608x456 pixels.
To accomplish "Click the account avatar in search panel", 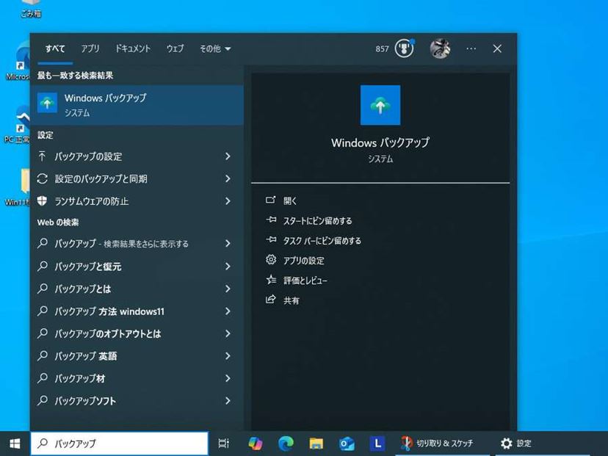I will (439, 48).
